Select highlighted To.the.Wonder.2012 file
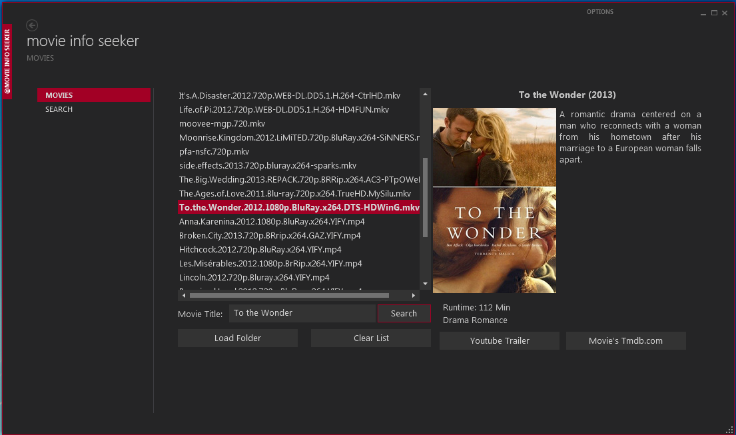Viewport: 736px width, 435px height. point(299,207)
